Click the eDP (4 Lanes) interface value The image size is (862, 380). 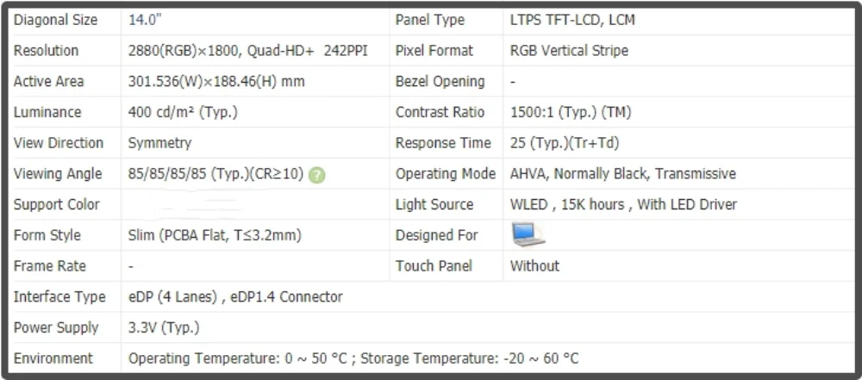click(x=235, y=297)
